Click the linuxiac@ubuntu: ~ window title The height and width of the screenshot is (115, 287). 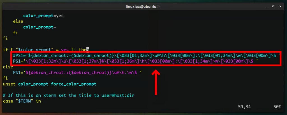pyautogui.click(x=143, y=7)
